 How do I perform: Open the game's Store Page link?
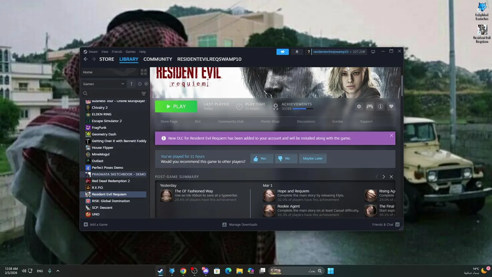169,121
